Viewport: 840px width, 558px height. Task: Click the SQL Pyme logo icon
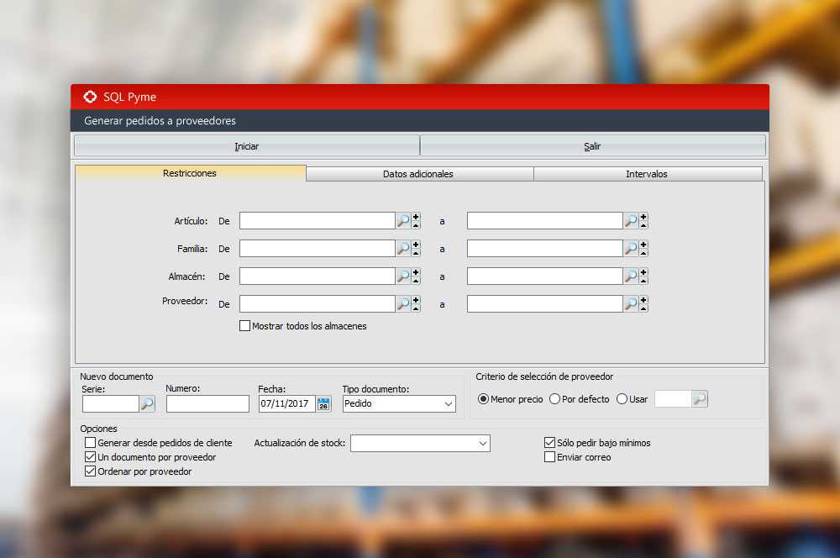click(x=90, y=97)
